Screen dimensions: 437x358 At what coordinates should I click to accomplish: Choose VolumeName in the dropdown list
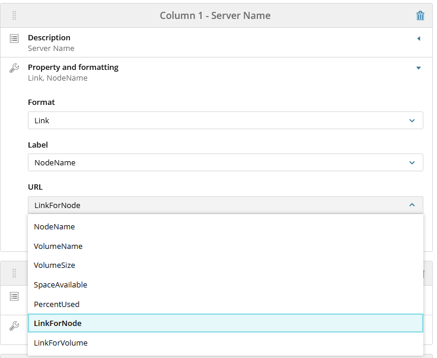click(x=58, y=246)
